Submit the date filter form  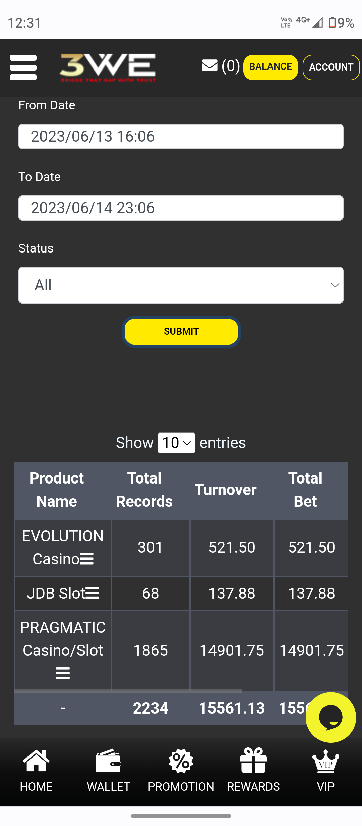point(181,331)
